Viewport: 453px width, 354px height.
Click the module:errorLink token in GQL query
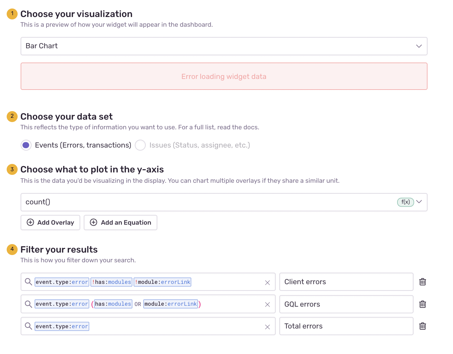click(171, 304)
